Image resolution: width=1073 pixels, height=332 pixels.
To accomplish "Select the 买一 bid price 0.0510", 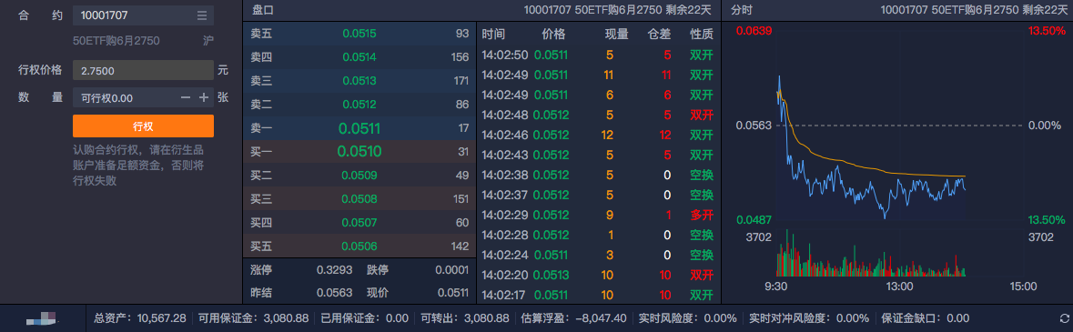I will [359, 151].
